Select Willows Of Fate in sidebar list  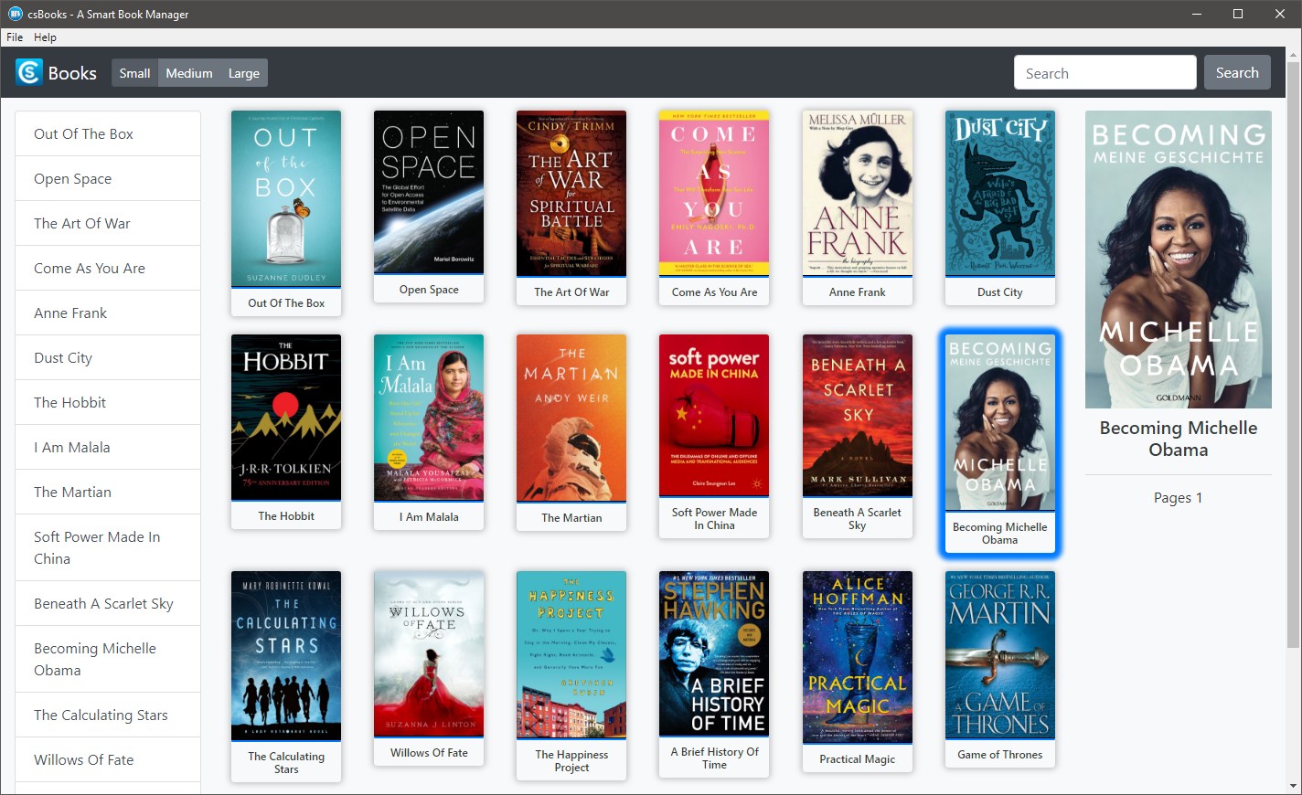coord(108,759)
